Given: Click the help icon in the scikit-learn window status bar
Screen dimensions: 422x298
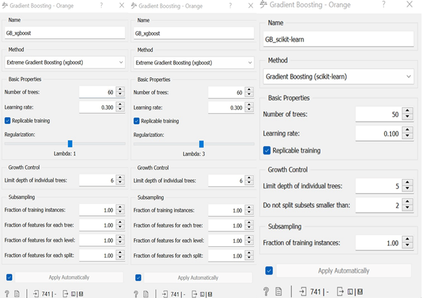Looking at the screenshot, I should (x=267, y=291).
